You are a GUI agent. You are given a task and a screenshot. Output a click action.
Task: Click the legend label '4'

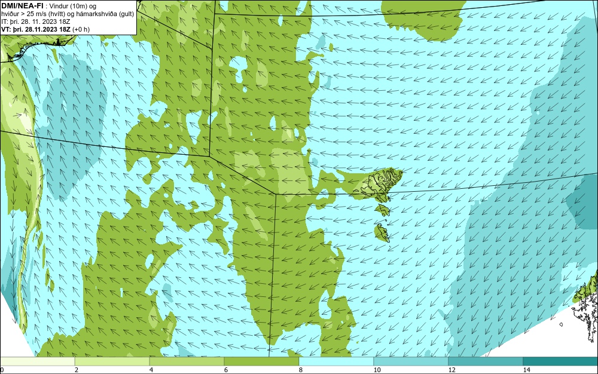click(x=151, y=370)
